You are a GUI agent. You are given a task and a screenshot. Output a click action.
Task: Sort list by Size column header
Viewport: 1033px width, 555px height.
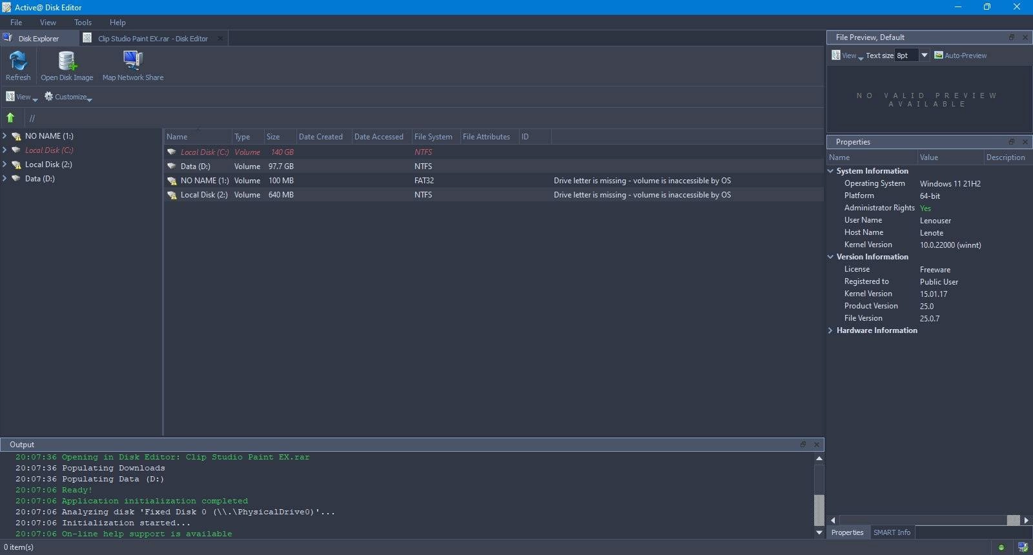280,137
